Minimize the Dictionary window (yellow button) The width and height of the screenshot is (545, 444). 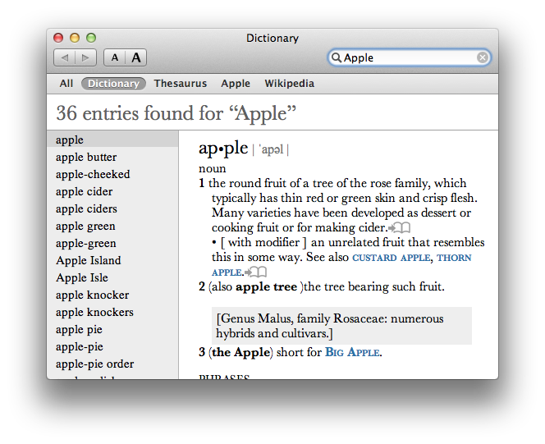(x=75, y=38)
